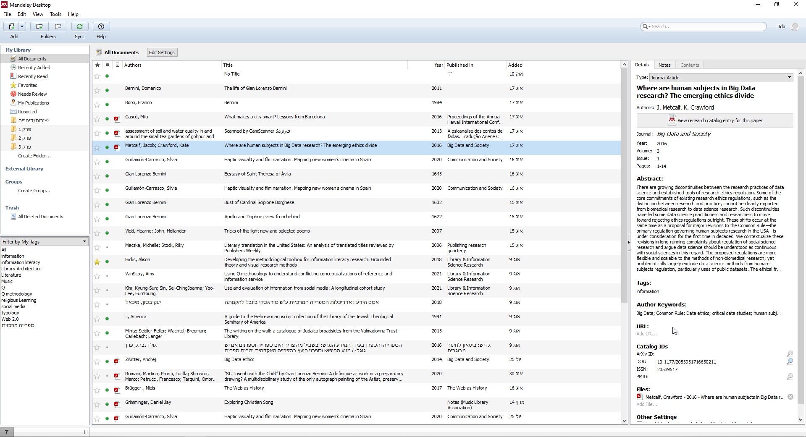The width and height of the screenshot is (806, 437).
Task: Select Needs Review in sidebar
Action: (x=32, y=94)
